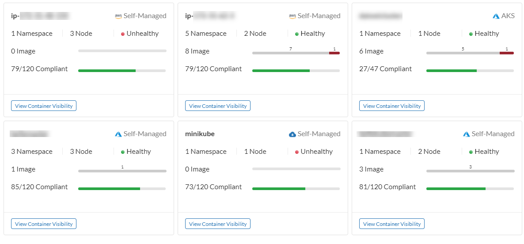Click 73/120 Compliant text on minikube card
Screen dimensions: 524x244
(x=213, y=187)
